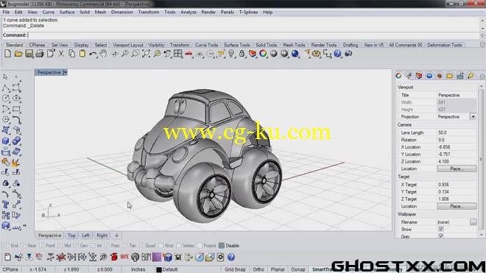
Task: Switch to the Mesh Tools toolbar tab
Action: tap(294, 45)
